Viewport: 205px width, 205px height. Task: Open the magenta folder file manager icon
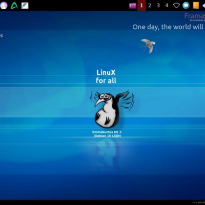133,6
